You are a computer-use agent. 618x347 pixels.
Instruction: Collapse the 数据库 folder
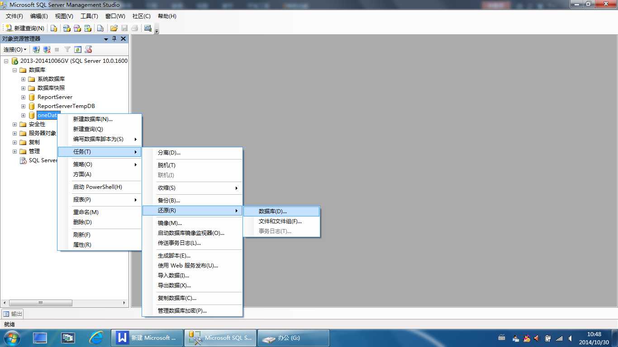tap(14, 70)
